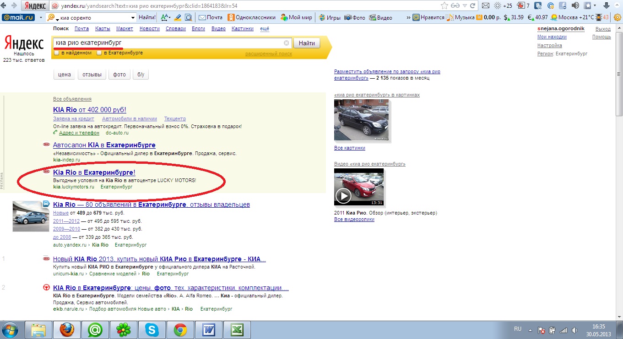
Task: Click the RU language indicator in the taskbar
Action: [518, 329]
